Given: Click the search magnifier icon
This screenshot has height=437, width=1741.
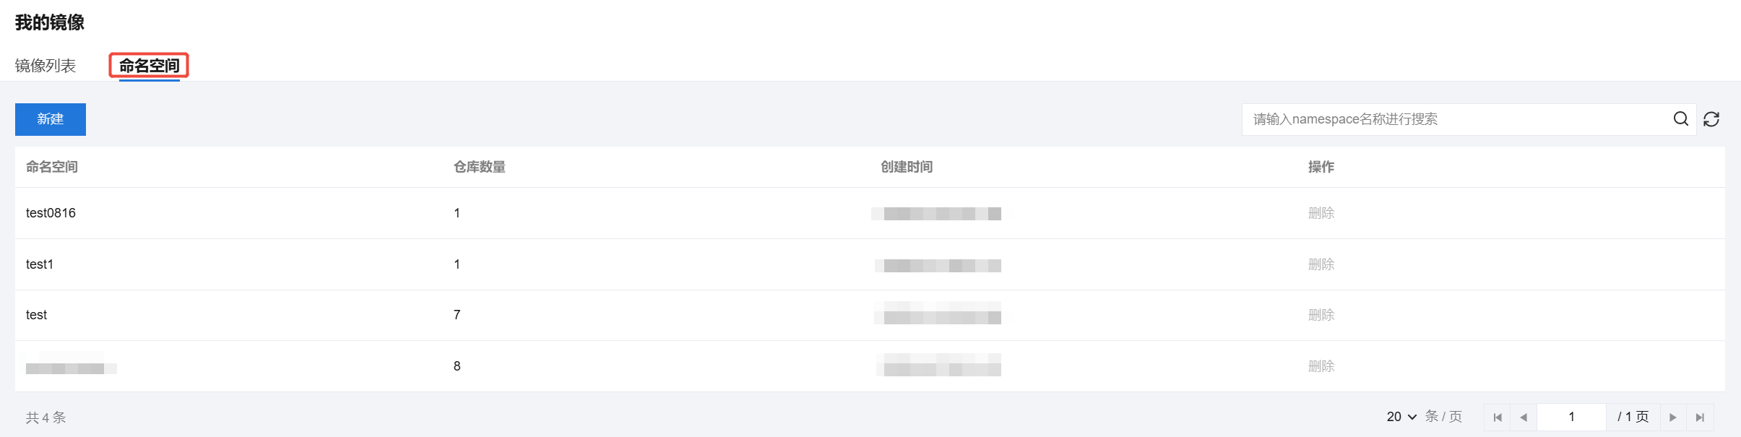Looking at the screenshot, I should [1680, 119].
